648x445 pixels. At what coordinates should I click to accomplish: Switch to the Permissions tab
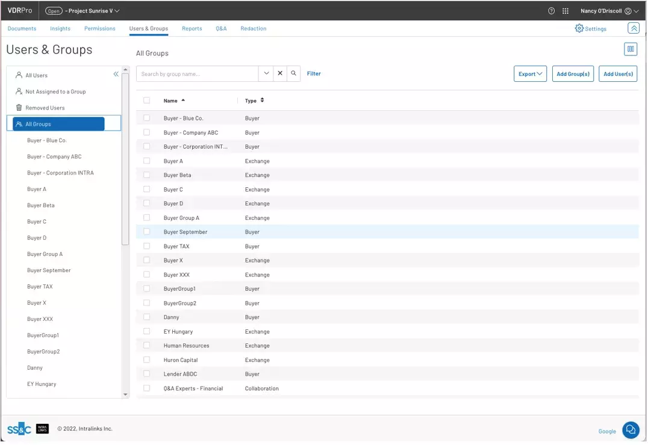(x=99, y=28)
